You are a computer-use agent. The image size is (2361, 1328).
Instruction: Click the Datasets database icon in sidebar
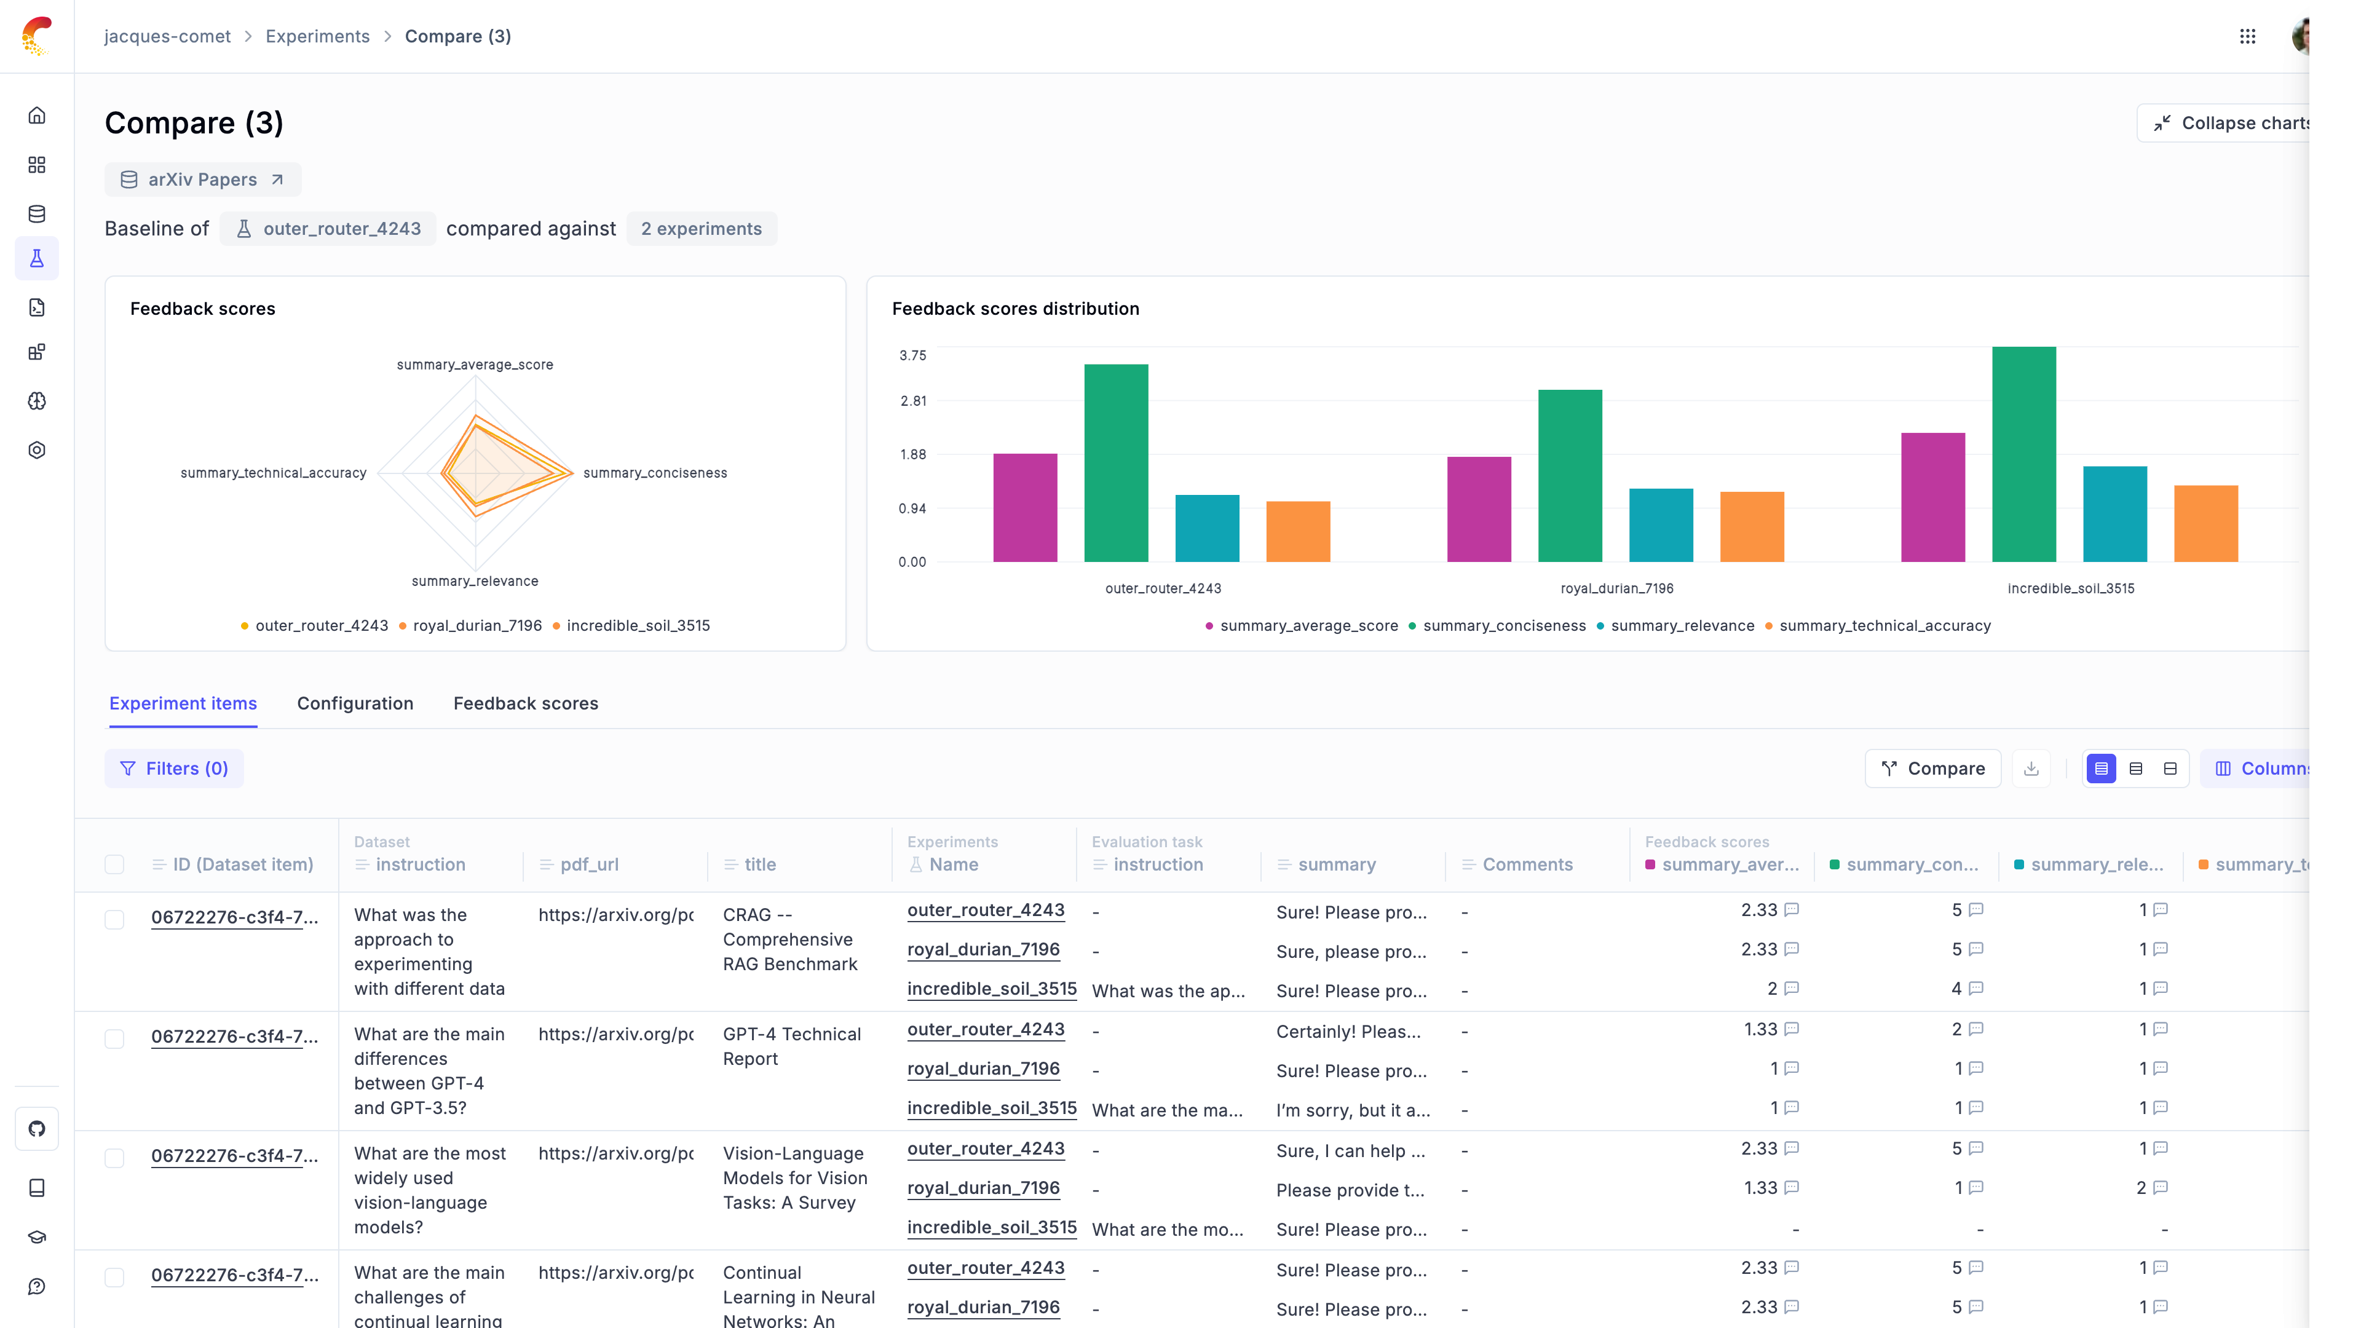coord(37,213)
